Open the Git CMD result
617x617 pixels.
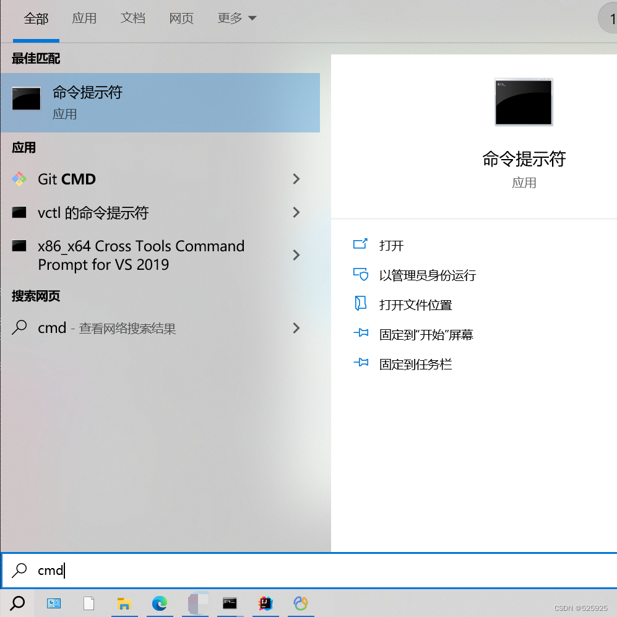coord(160,179)
